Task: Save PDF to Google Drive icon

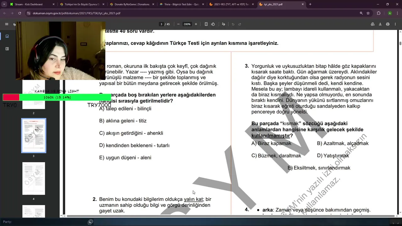Action: 373,24
